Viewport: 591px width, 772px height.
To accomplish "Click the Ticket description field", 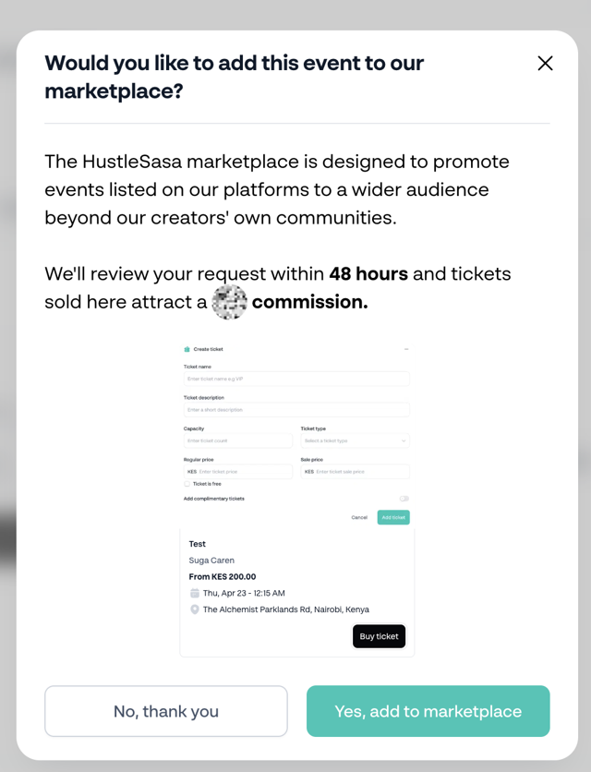I will pyautogui.click(x=296, y=410).
